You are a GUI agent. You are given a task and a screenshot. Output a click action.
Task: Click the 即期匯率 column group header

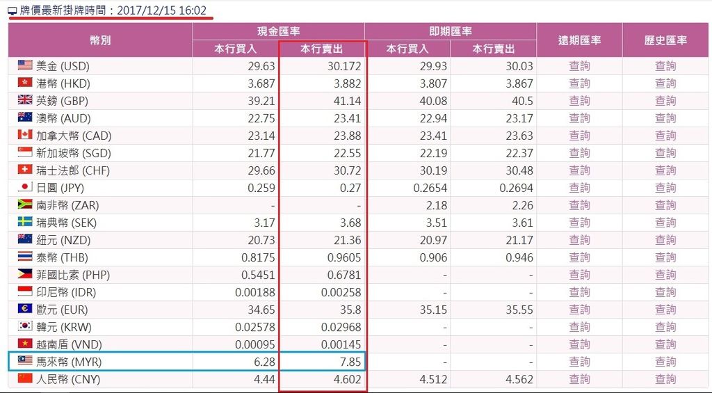coord(451,31)
